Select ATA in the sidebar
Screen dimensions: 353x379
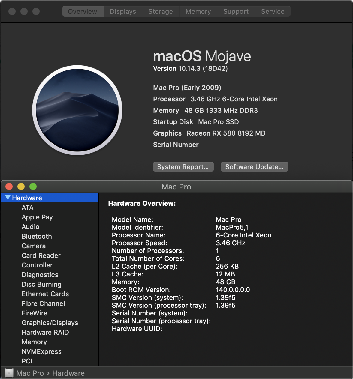(28, 207)
